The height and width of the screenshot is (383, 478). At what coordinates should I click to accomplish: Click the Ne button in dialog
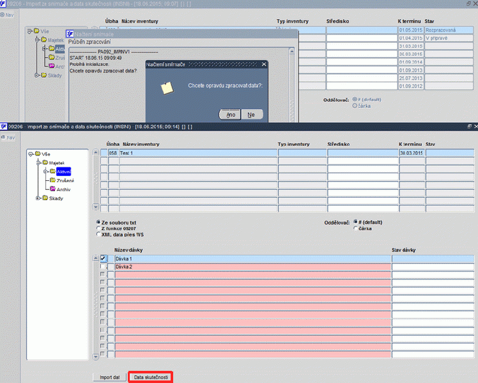(x=252, y=114)
